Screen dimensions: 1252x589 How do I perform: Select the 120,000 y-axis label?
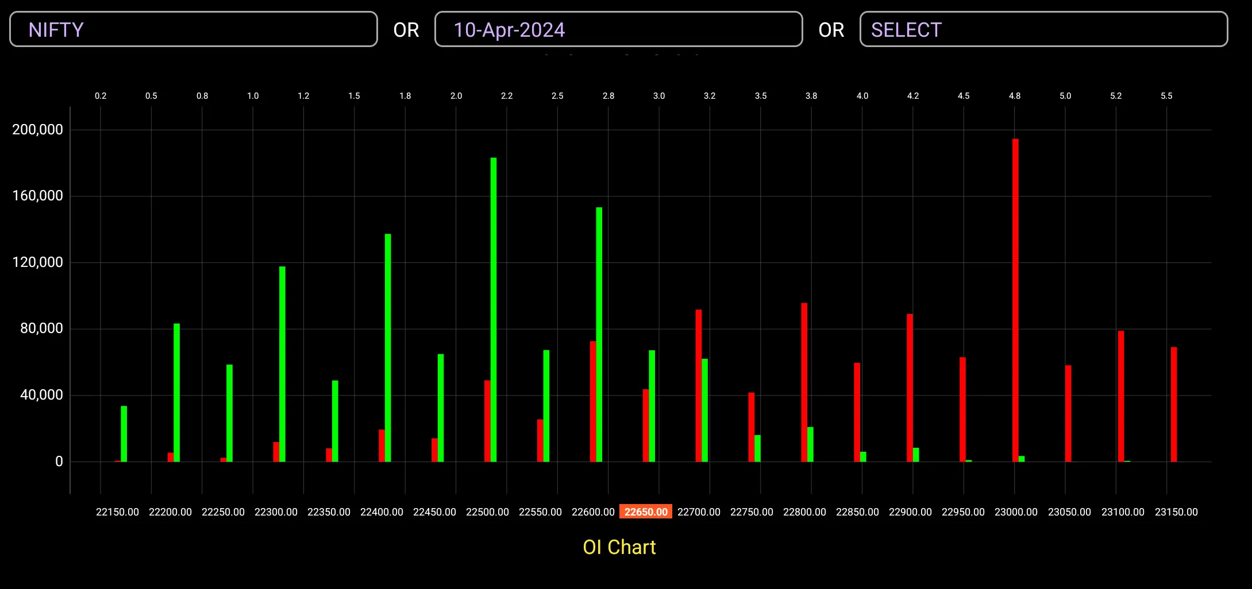pyautogui.click(x=38, y=262)
